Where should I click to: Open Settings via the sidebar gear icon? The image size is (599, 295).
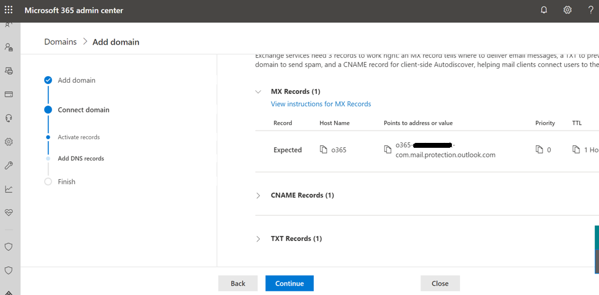pos(9,142)
